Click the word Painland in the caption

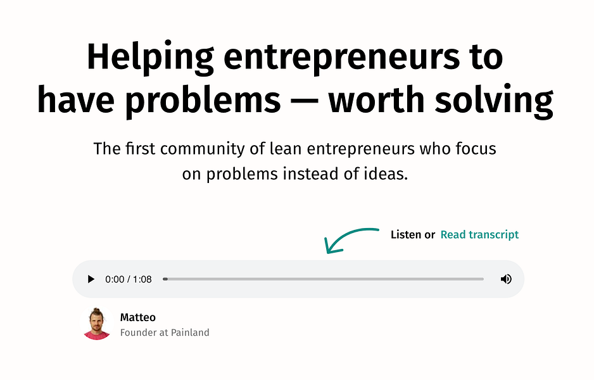click(x=189, y=332)
